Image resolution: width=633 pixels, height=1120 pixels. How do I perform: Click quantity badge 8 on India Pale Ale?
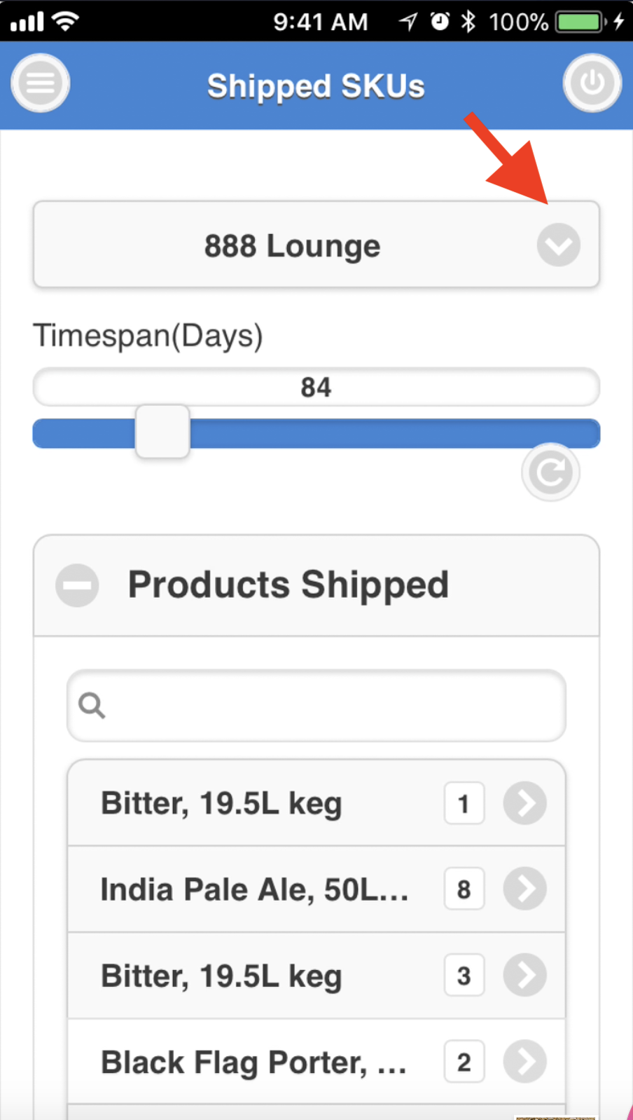(x=464, y=889)
